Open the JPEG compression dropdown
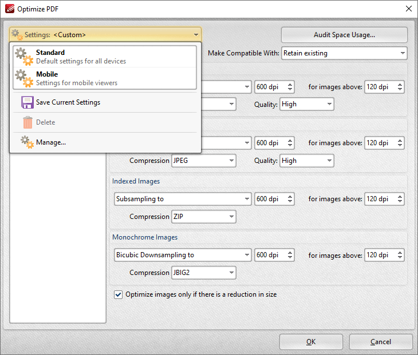This screenshot has width=418, height=355. point(204,161)
